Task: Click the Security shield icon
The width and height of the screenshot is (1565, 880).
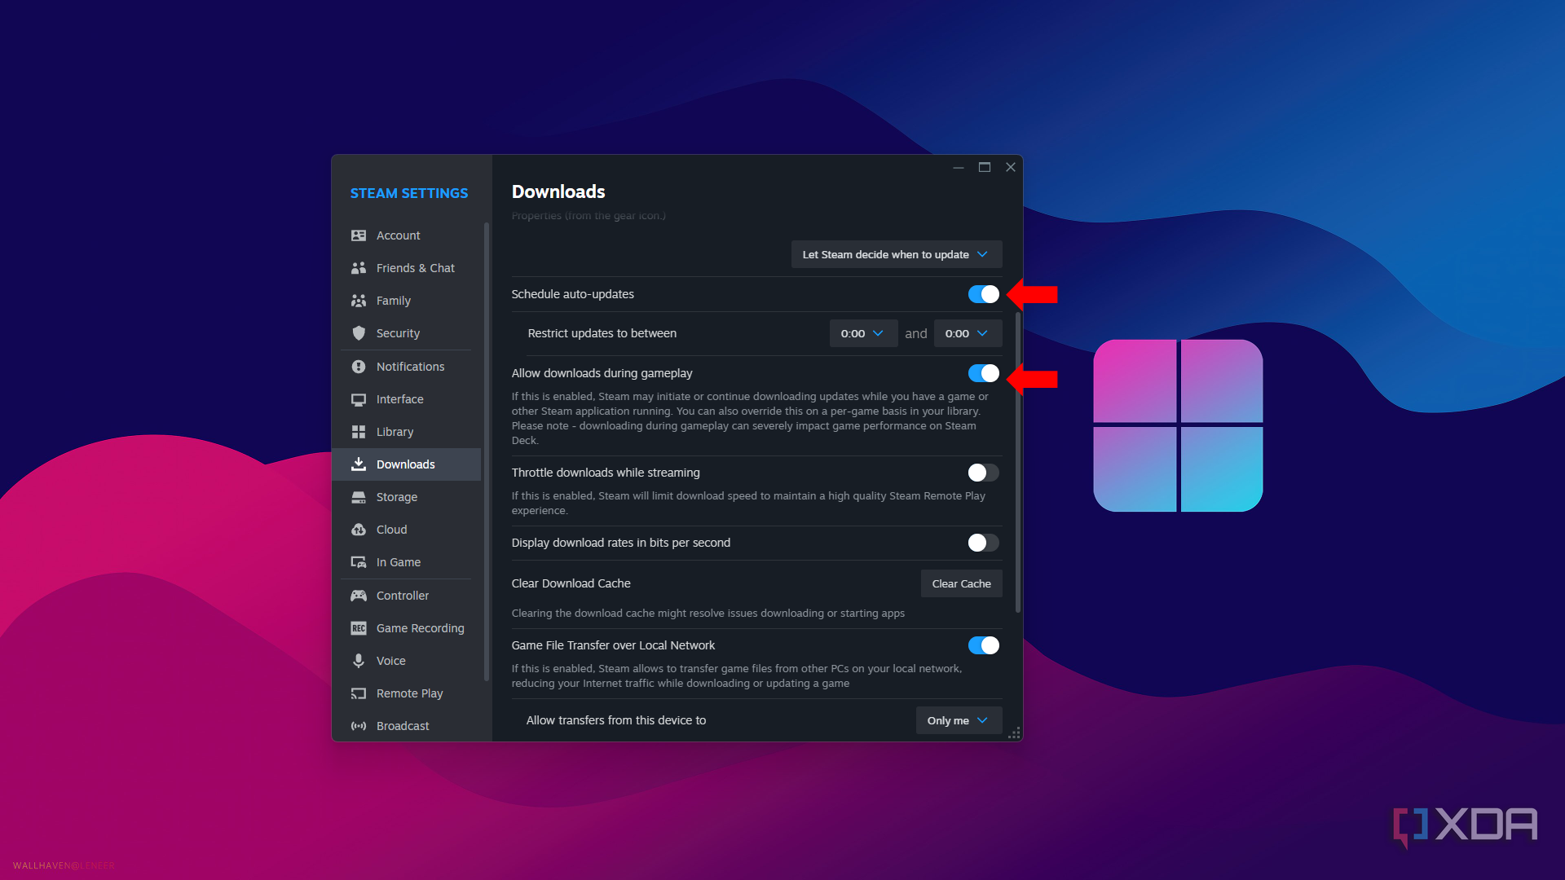Action: (359, 333)
